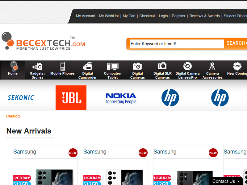Open Digital SLR Cameras category icon

point(162,66)
